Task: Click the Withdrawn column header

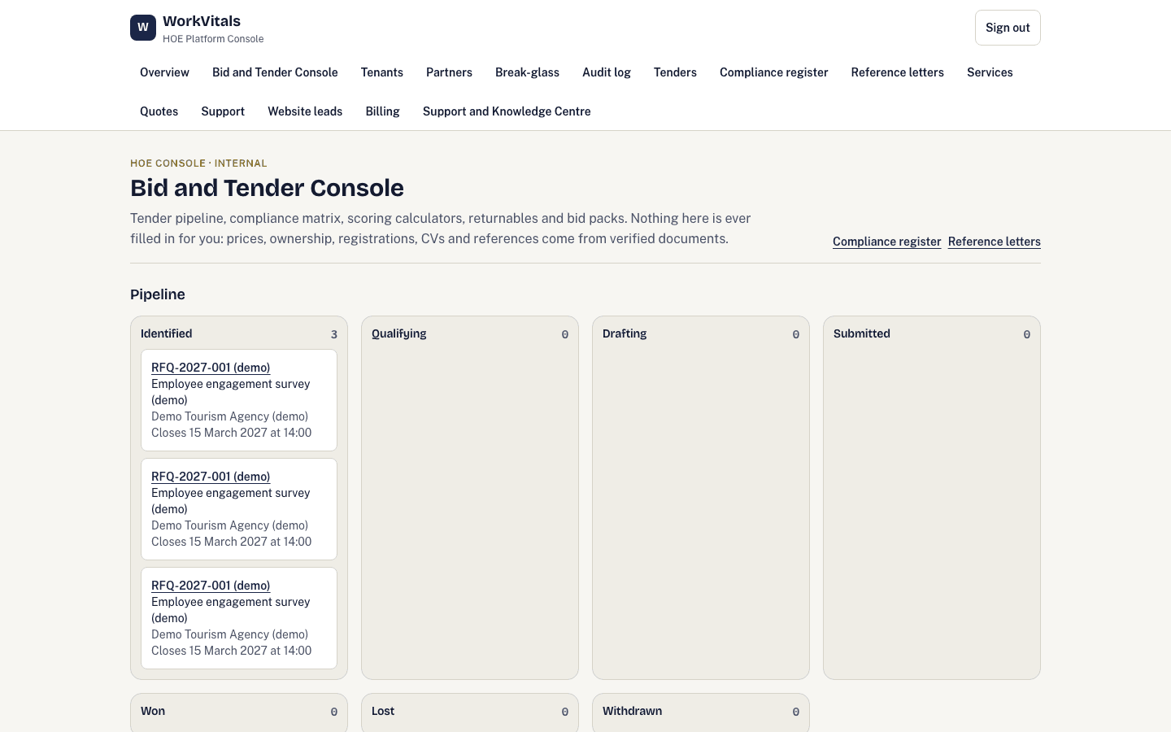Action: (x=633, y=711)
